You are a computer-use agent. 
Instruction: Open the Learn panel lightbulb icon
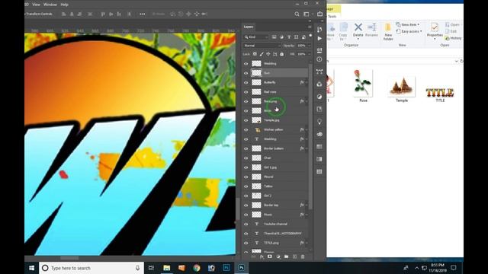tap(319, 122)
